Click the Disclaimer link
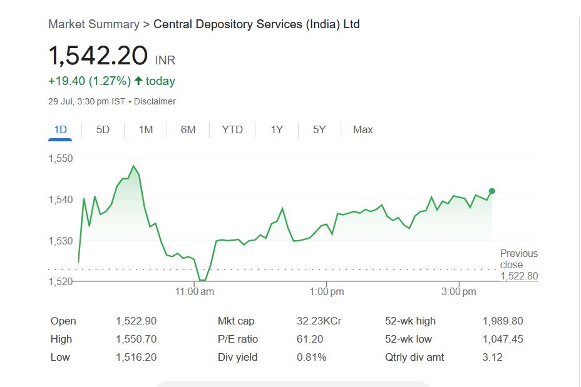The height and width of the screenshot is (387, 581). pyautogui.click(x=155, y=101)
